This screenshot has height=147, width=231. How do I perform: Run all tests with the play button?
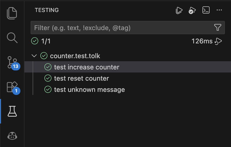[179, 10]
